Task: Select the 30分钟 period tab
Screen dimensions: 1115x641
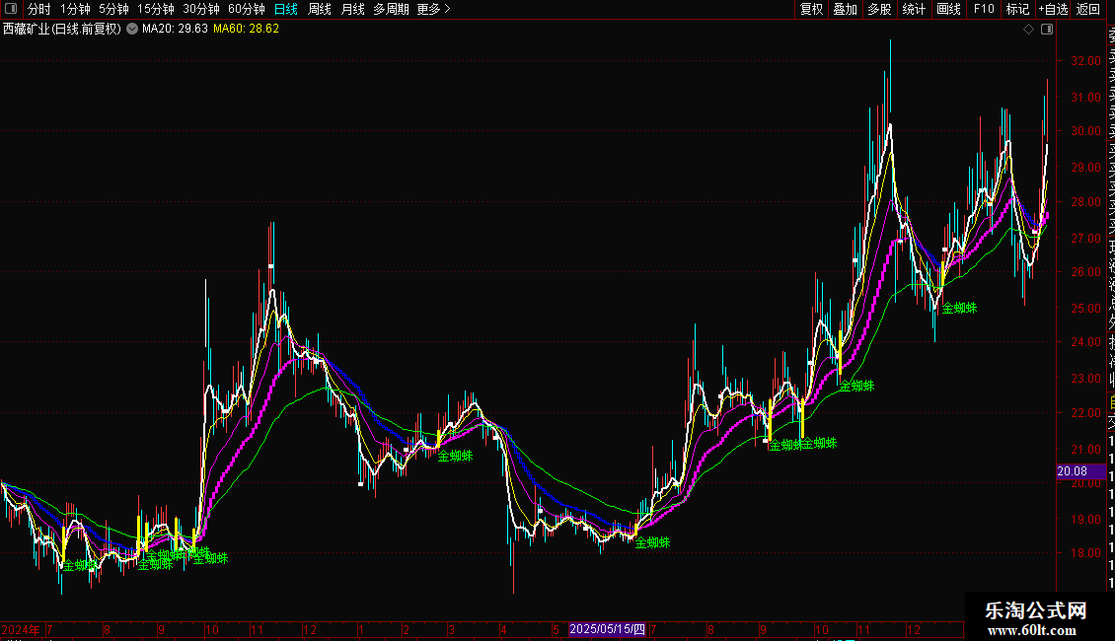Action: click(201, 9)
